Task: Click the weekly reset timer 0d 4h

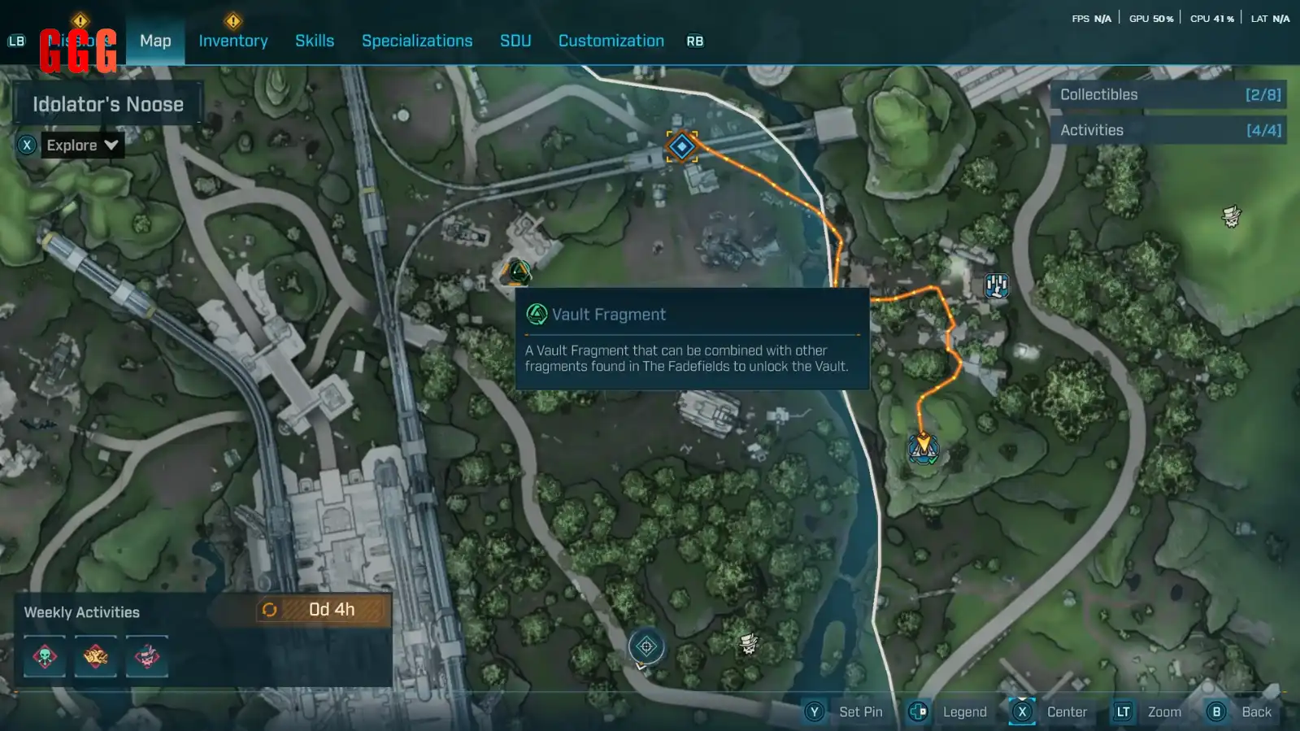Action: (321, 609)
